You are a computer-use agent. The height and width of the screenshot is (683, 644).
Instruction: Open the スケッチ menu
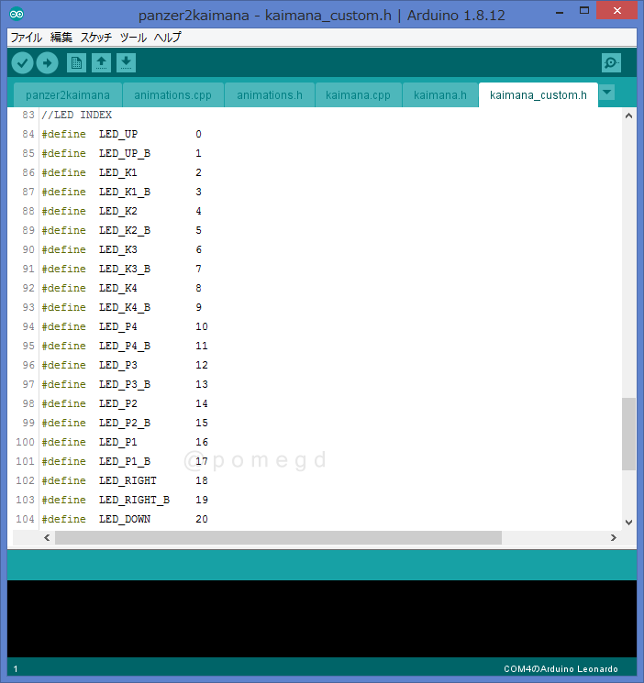click(x=96, y=38)
